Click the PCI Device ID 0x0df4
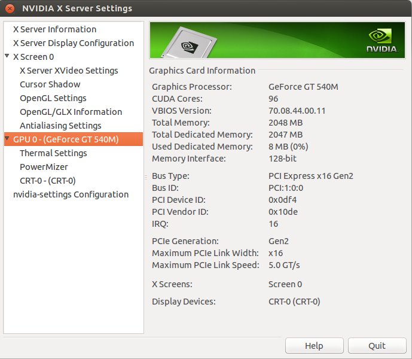This screenshot has width=412, height=359. (x=282, y=200)
